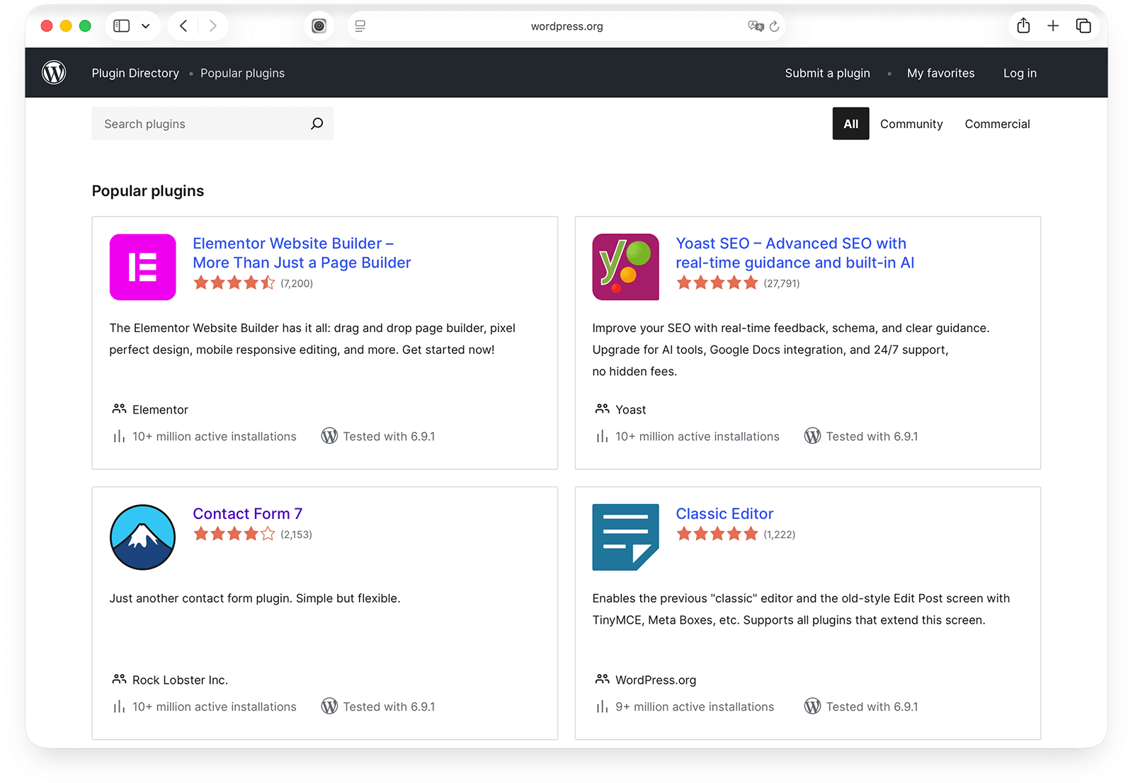Click the Contact Form 7 logo
1133x783 pixels.
(143, 537)
